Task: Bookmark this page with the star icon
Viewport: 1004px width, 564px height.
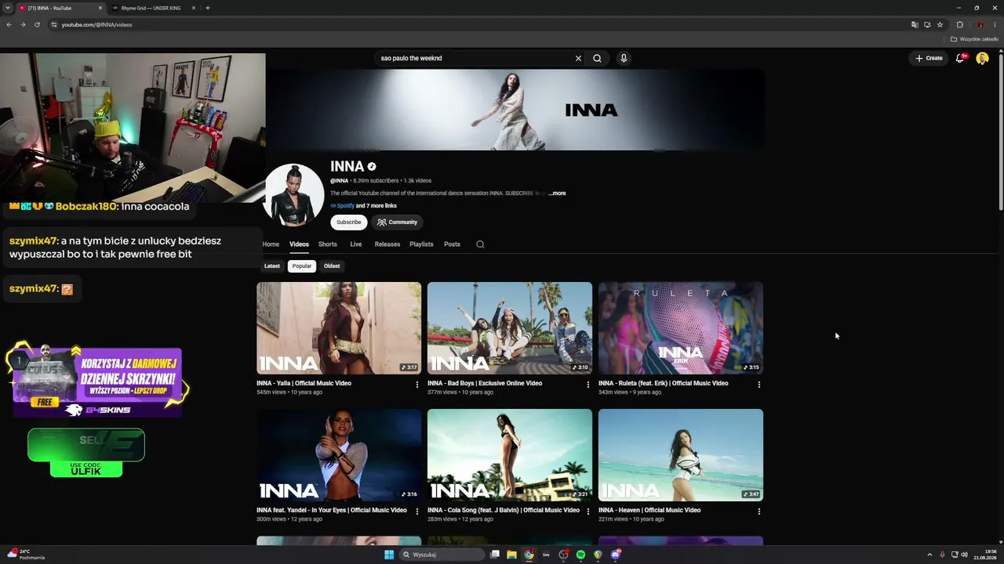Action: click(940, 24)
